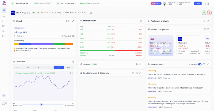
Task: Click the Mutual Funds legend item
Action: pos(64,48)
